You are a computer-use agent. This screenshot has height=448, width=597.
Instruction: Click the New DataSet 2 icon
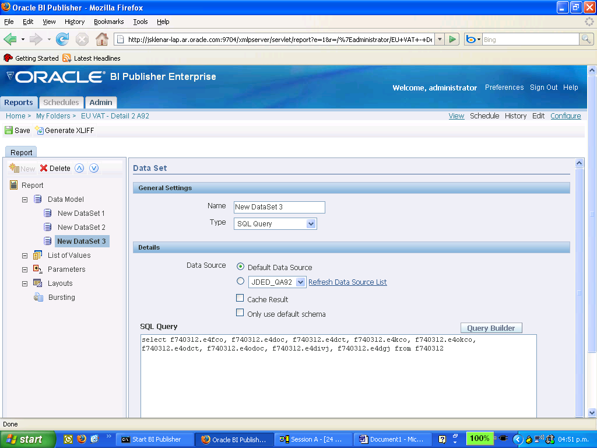(48, 227)
